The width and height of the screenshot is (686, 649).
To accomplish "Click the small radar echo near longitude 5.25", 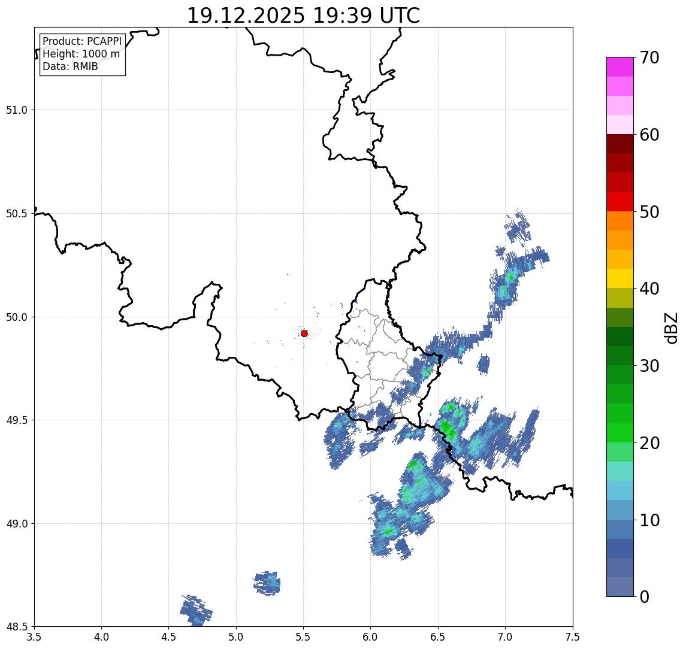I will (267, 583).
